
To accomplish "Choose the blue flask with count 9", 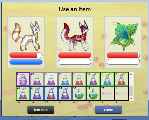I will (x=65, y=79).
